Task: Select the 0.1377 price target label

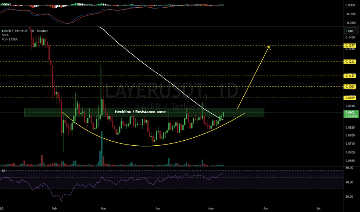Action: 350,45
